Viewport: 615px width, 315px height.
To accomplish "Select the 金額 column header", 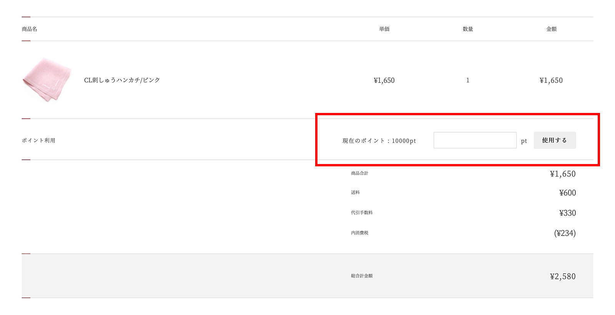I will pos(552,29).
